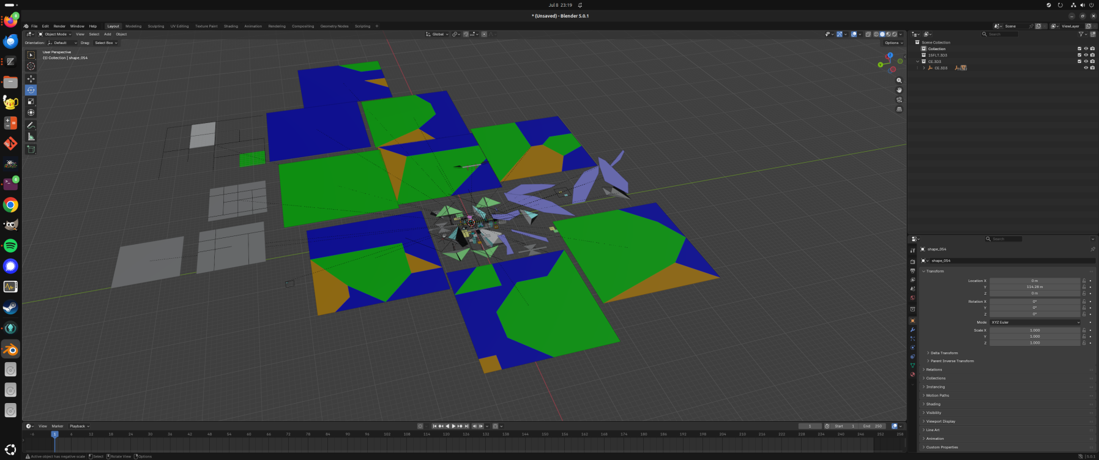Select the Scale tool
The image size is (1099, 460).
point(31,101)
